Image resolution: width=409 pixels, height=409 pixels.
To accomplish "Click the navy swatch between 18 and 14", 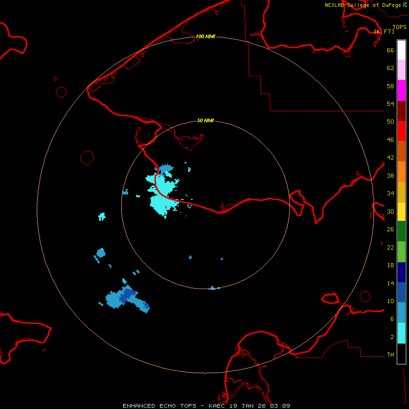I will pyautogui.click(x=401, y=272).
